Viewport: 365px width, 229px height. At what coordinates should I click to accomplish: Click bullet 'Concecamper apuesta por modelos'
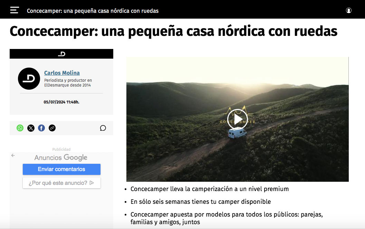click(x=227, y=218)
